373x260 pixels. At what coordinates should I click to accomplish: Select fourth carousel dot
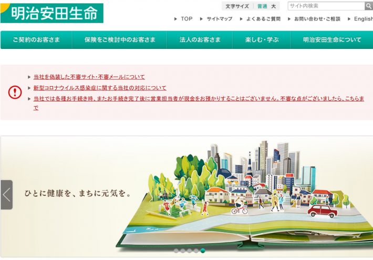pyautogui.click(x=196, y=251)
